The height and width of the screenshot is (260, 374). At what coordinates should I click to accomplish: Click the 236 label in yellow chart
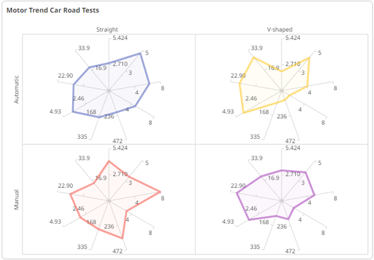[x=282, y=116]
